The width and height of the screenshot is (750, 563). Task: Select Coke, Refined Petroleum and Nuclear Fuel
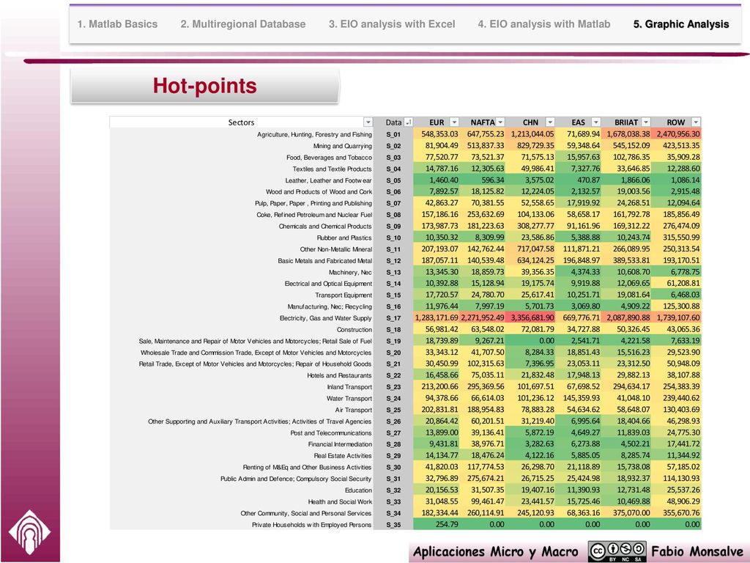pos(313,215)
